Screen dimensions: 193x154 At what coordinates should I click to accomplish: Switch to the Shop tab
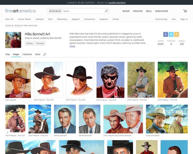[x=7, y=54]
